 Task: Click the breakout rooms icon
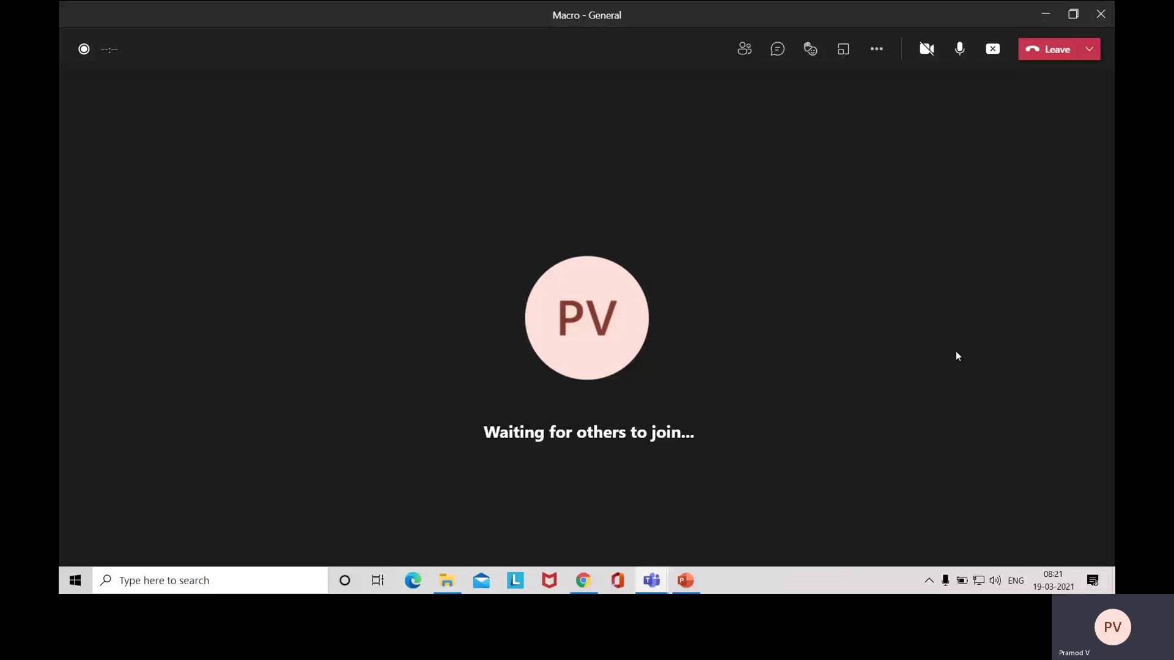(x=843, y=49)
